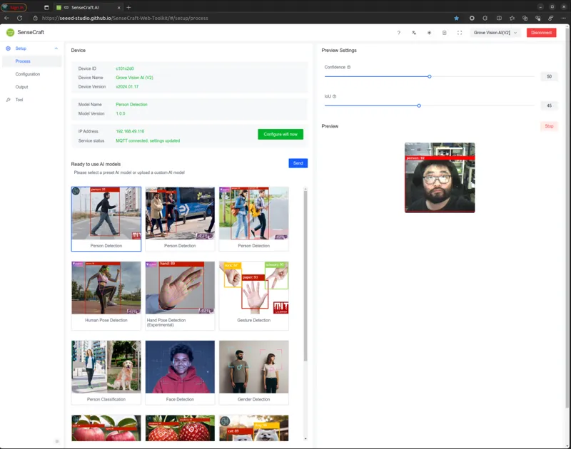The height and width of the screenshot is (449, 571).
Task: Click the fullscreen icon in header
Action: (x=460, y=33)
